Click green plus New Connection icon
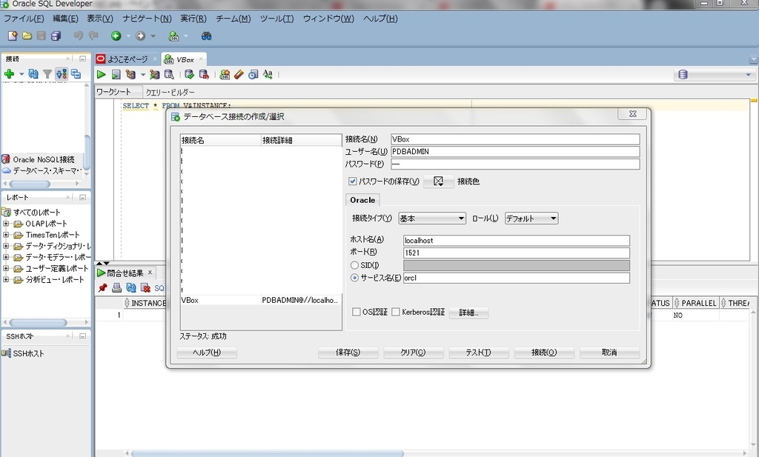759x457 pixels. (x=9, y=74)
